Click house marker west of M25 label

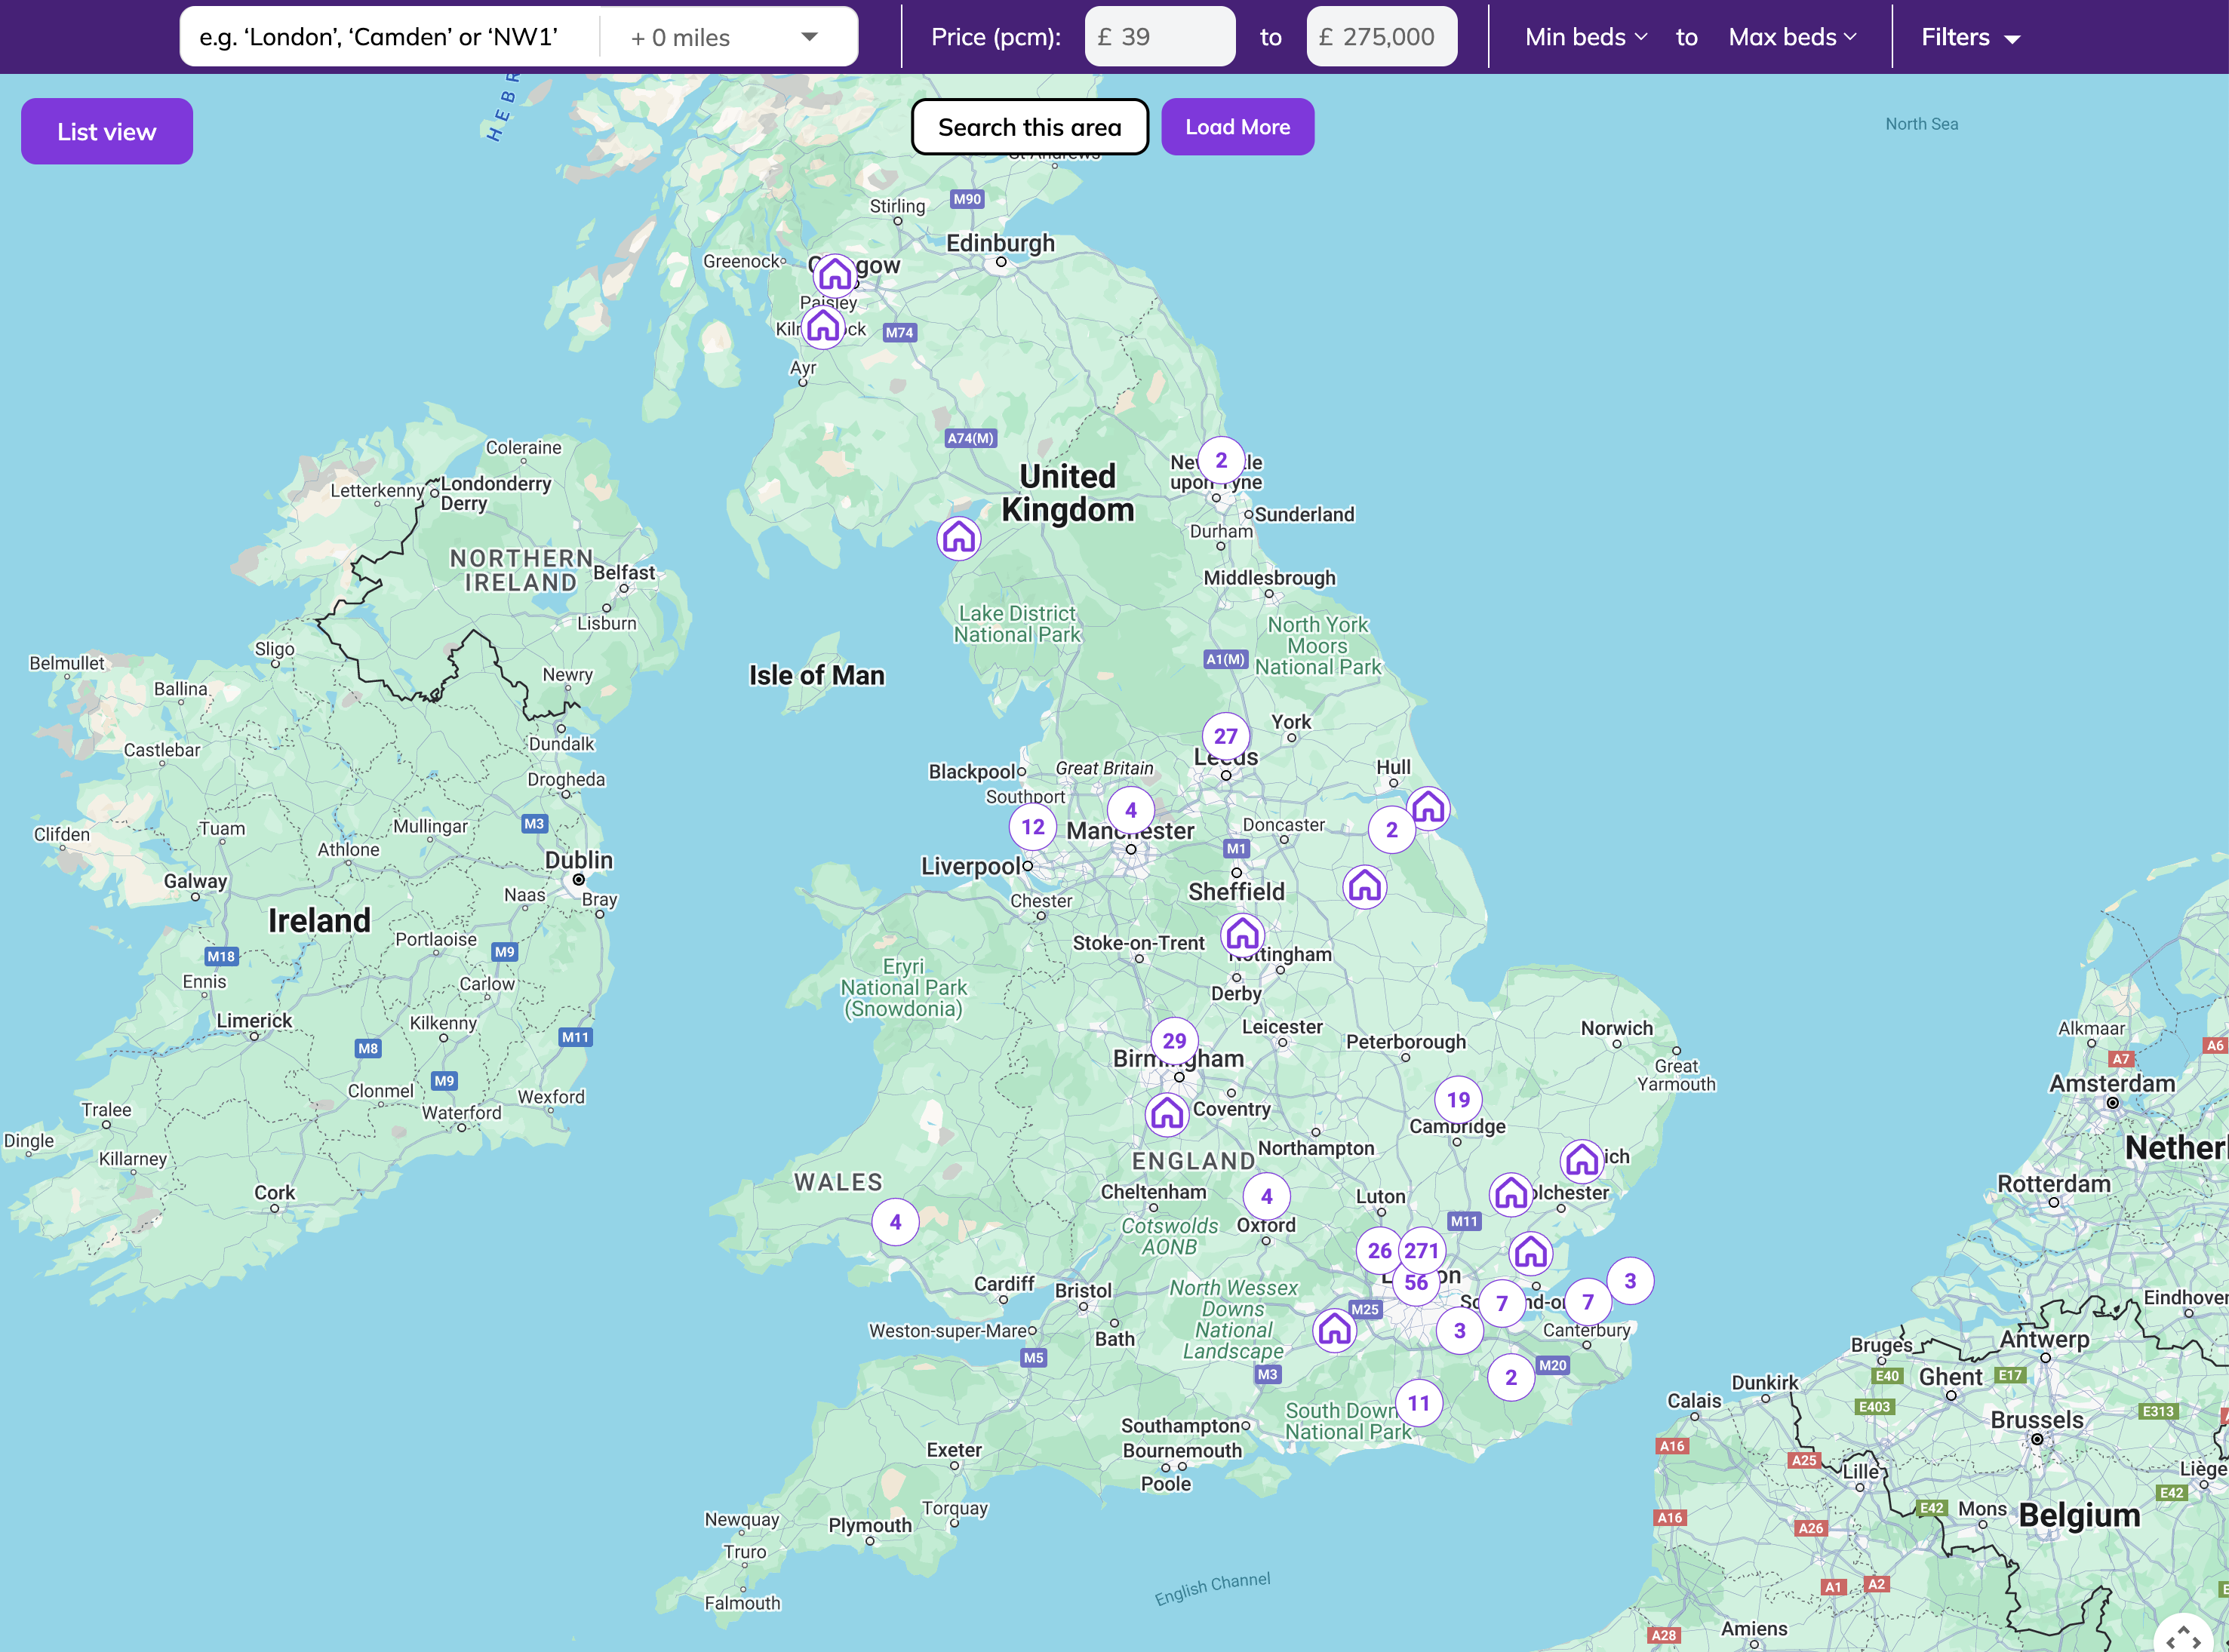click(1333, 1329)
